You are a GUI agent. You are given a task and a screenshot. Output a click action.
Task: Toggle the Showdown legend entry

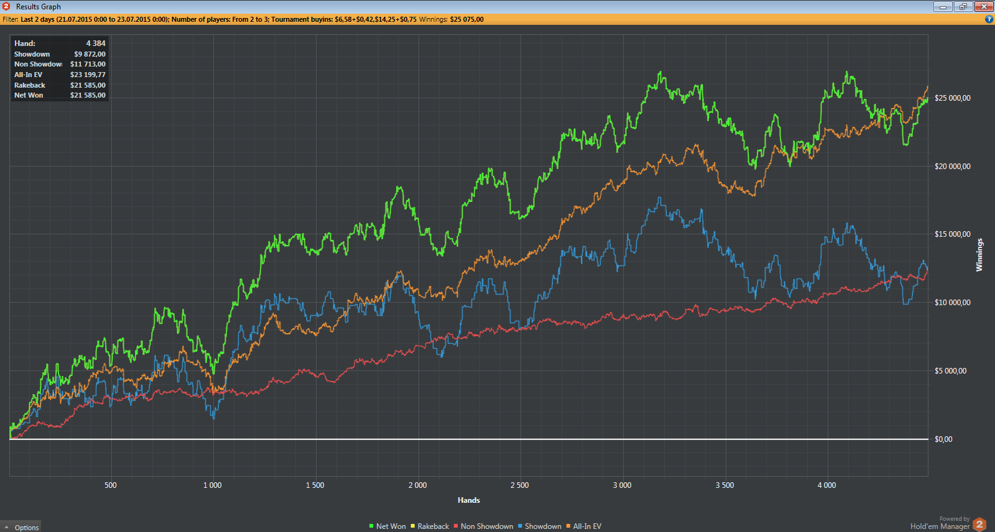tap(543, 526)
